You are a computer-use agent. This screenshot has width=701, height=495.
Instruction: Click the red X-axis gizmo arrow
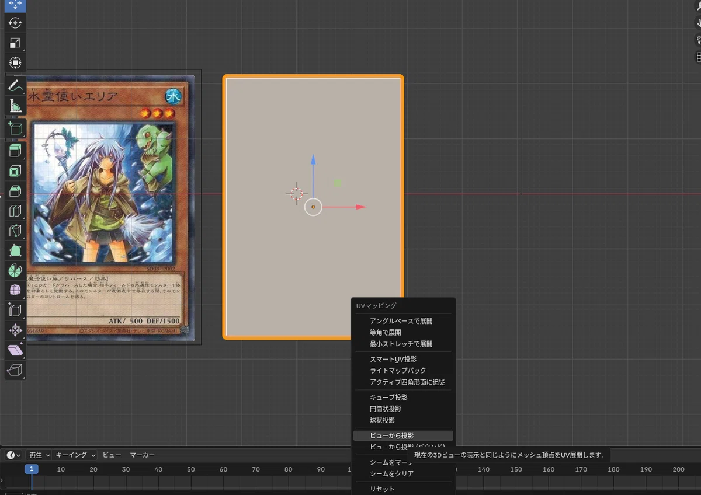361,207
